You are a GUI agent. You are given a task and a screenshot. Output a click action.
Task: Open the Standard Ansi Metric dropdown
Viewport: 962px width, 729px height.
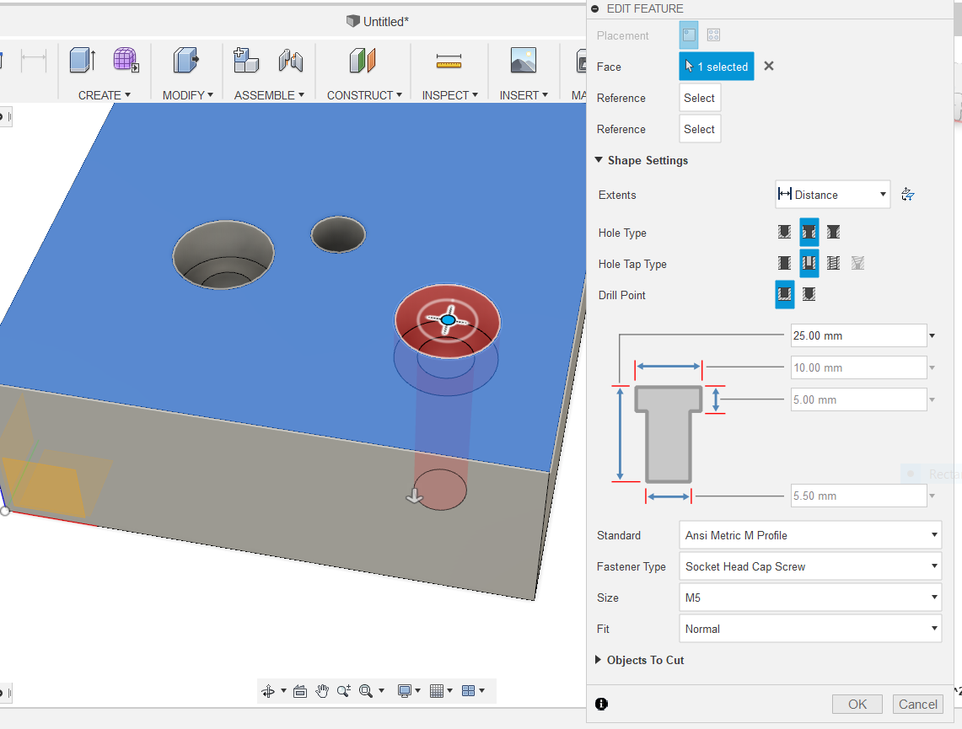point(810,535)
